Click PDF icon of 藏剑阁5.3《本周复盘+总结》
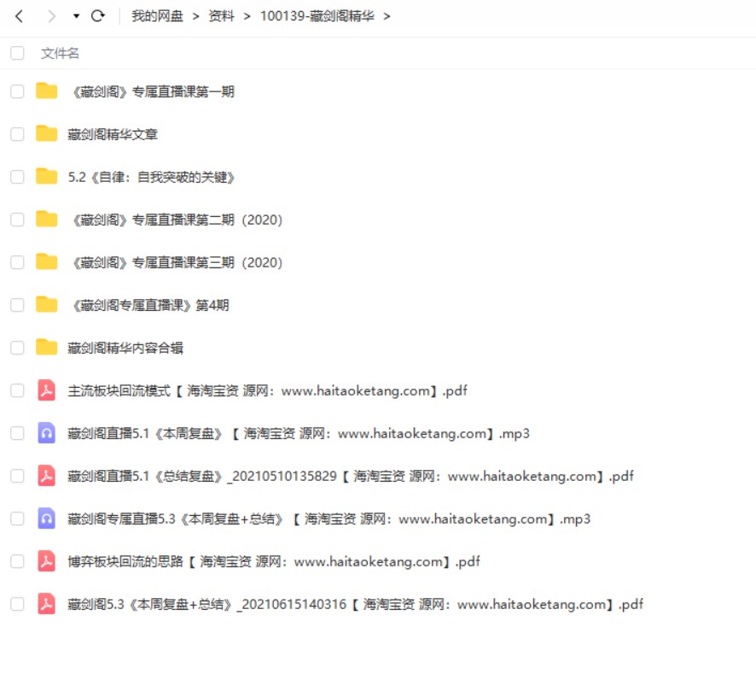 pos(47,604)
